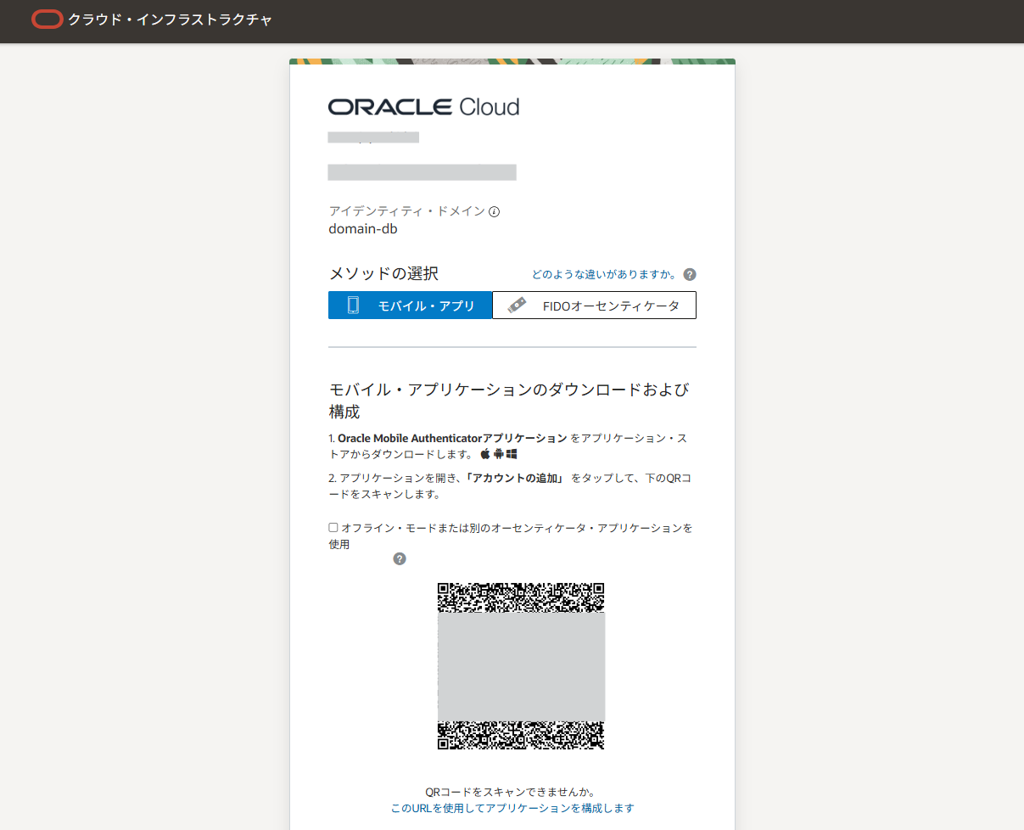Click the ORACLE Cloud logo
1024x830 pixels.
click(423, 107)
